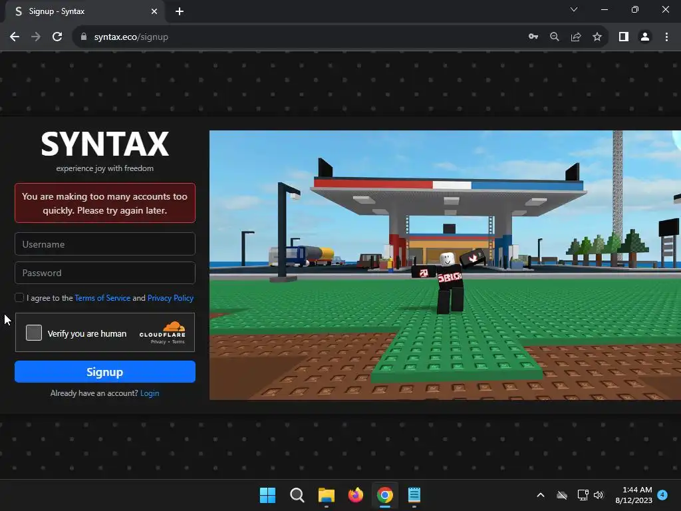Reload the syntax.eco signup page
Screen dimensions: 681x511
57,37
